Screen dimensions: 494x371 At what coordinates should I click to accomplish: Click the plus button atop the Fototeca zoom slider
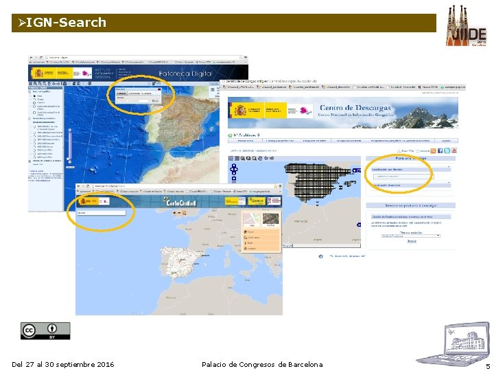click(x=70, y=130)
